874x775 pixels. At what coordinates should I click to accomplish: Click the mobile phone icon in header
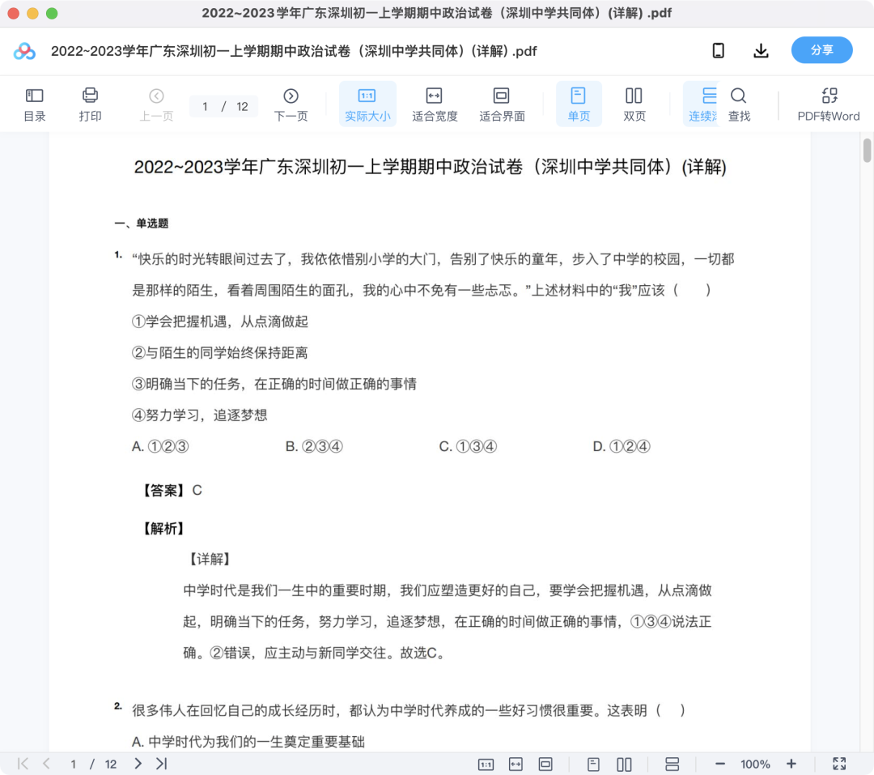[x=719, y=51]
